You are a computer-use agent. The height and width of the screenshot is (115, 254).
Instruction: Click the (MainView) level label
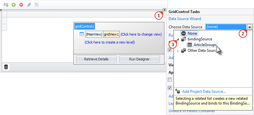(x=94, y=34)
